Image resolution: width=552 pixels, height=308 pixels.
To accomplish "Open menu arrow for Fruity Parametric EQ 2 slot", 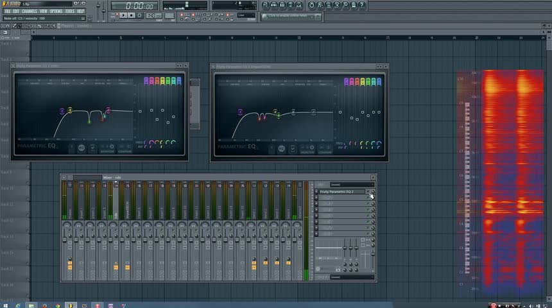I will point(316,192).
